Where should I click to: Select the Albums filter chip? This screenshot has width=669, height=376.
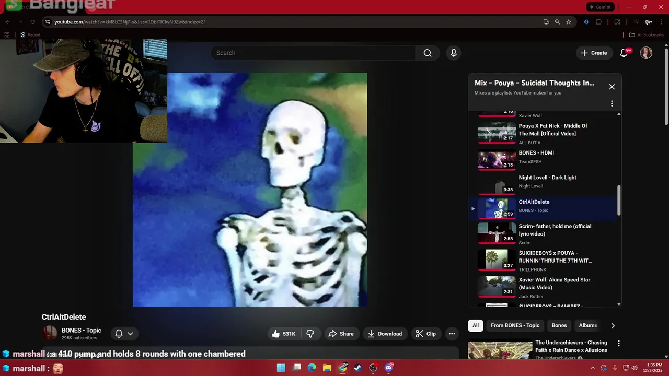pos(588,325)
